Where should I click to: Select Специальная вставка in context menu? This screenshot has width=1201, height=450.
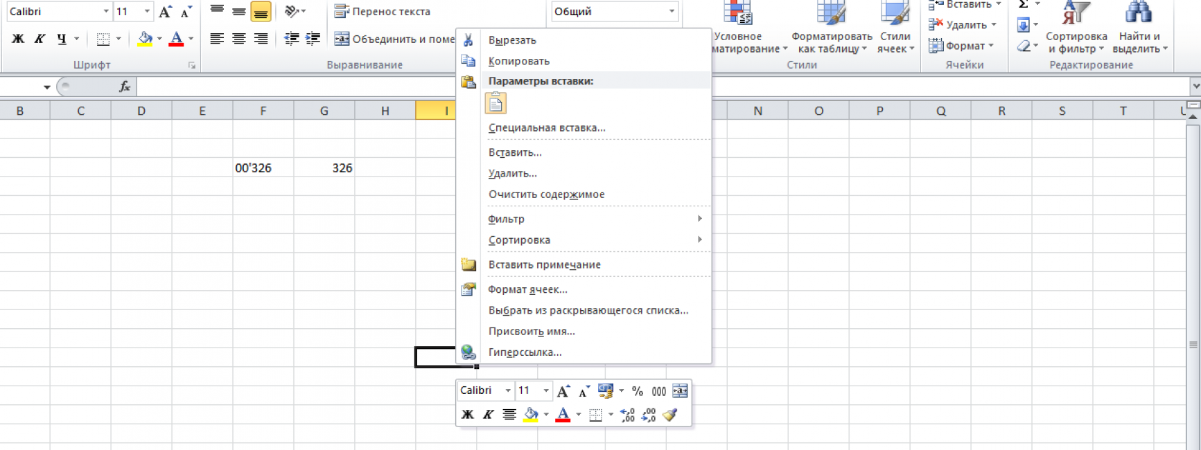(x=547, y=127)
